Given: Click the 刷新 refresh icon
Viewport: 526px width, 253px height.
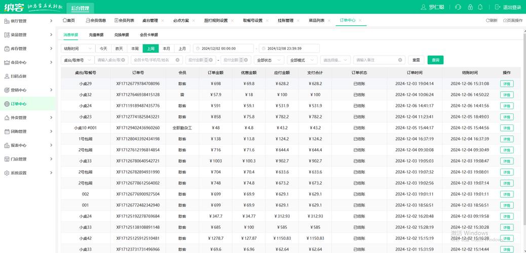Looking at the screenshot, I should (x=487, y=20).
